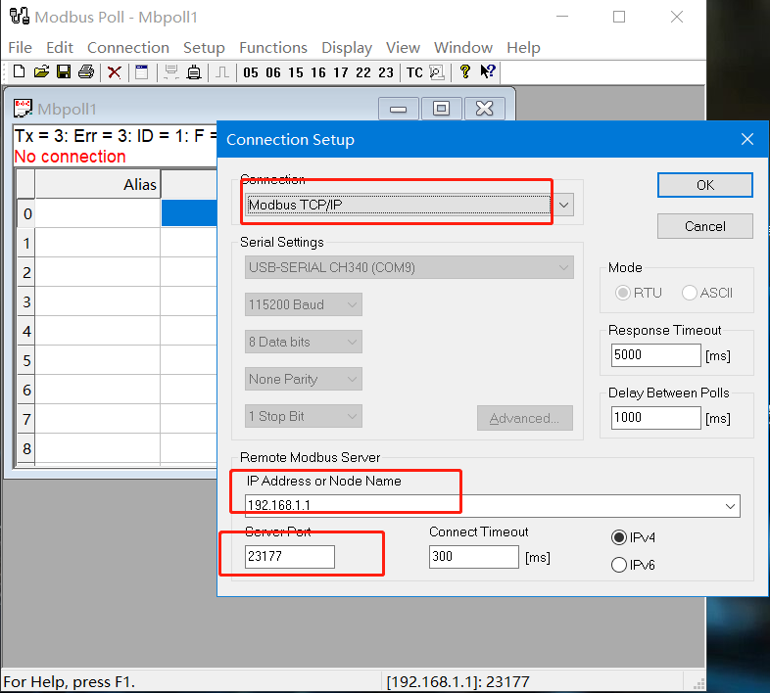The image size is (770, 693).
Task: Click the Open folder toolbar icon
Action: pos(41,71)
